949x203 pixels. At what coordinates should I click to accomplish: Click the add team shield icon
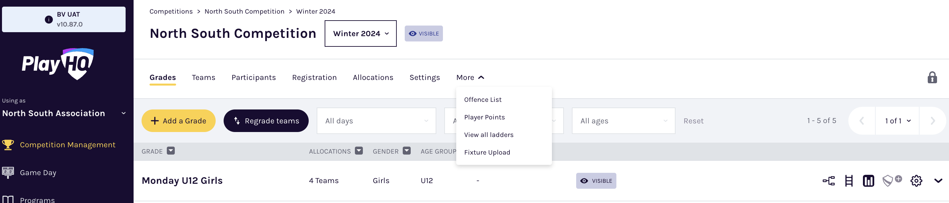891,180
